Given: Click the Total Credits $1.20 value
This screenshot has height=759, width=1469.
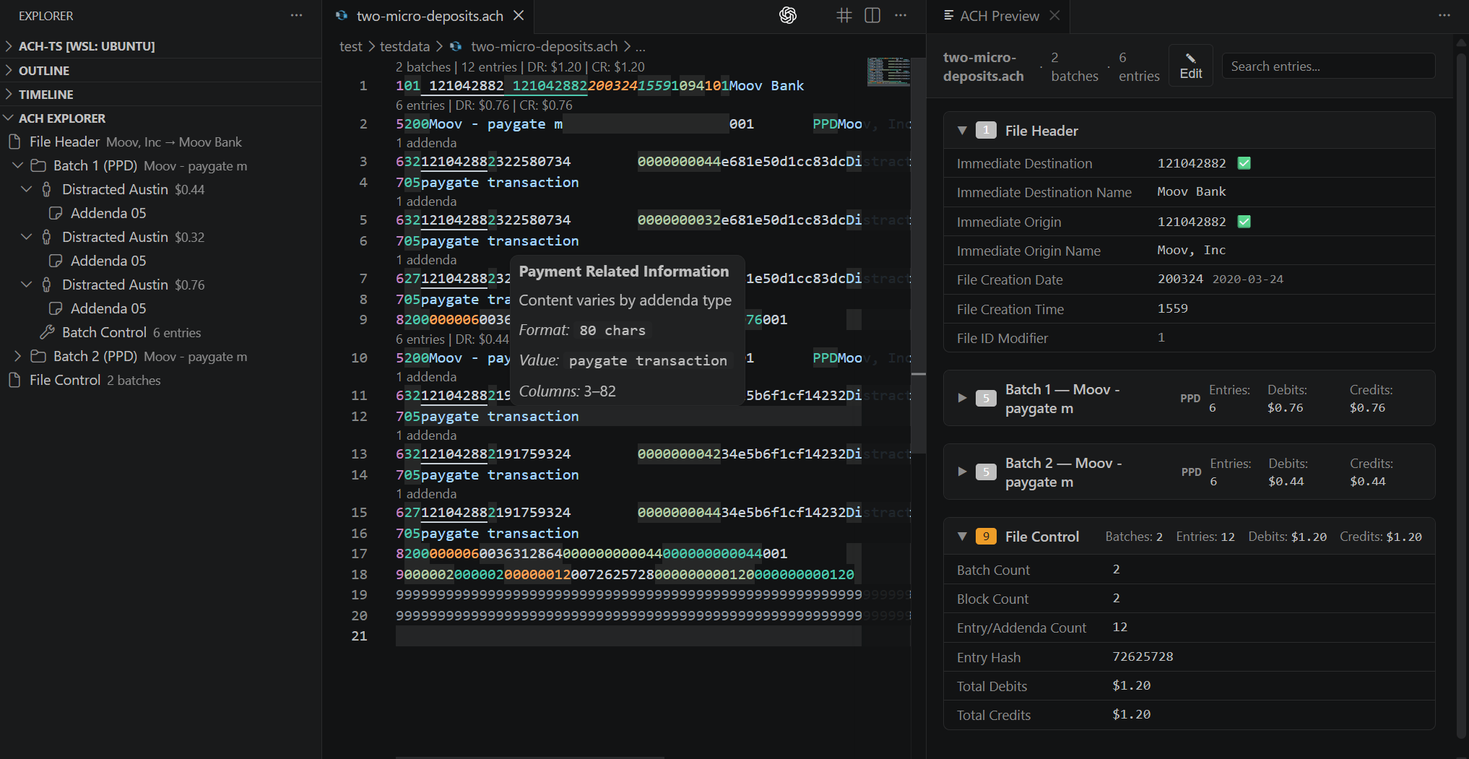Looking at the screenshot, I should (x=1132, y=714).
